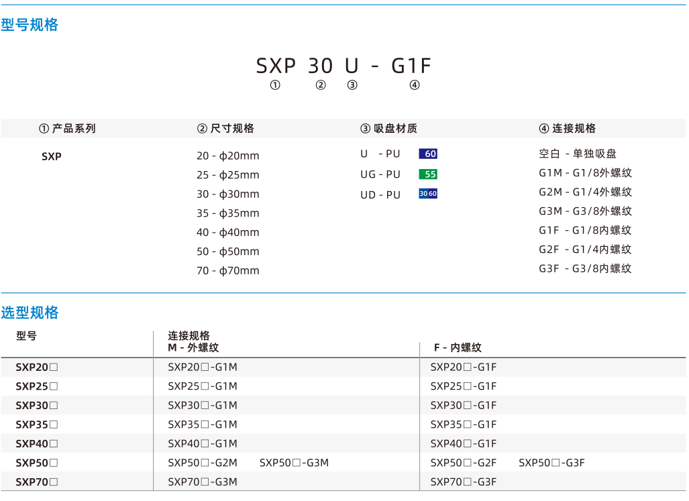Click the circled number 1 under SXP

tap(275, 85)
